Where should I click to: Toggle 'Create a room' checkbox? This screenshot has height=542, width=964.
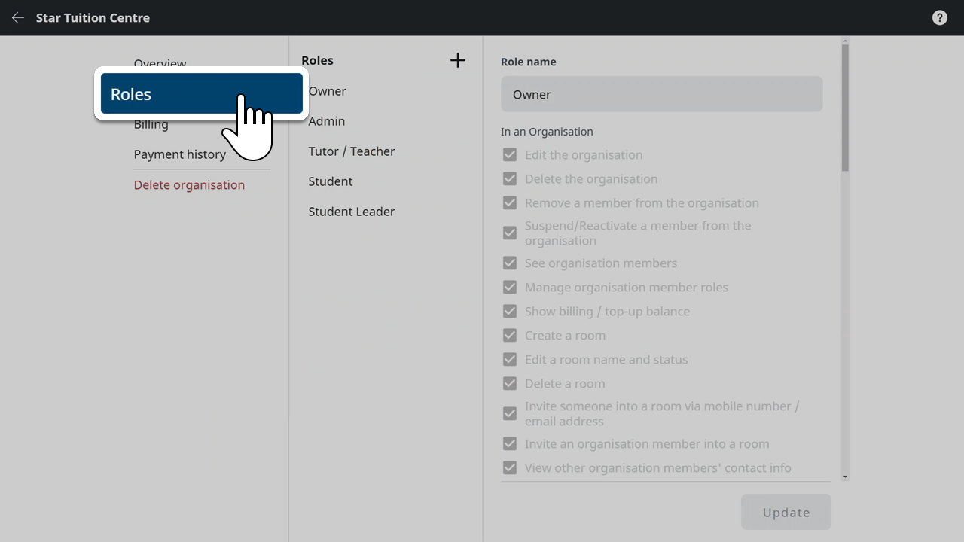coord(510,336)
